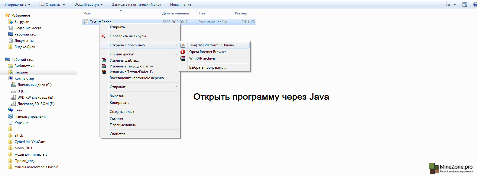Click the Java Platform SE binary icon
477x177 pixels.
pyautogui.click(x=183, y=45)
